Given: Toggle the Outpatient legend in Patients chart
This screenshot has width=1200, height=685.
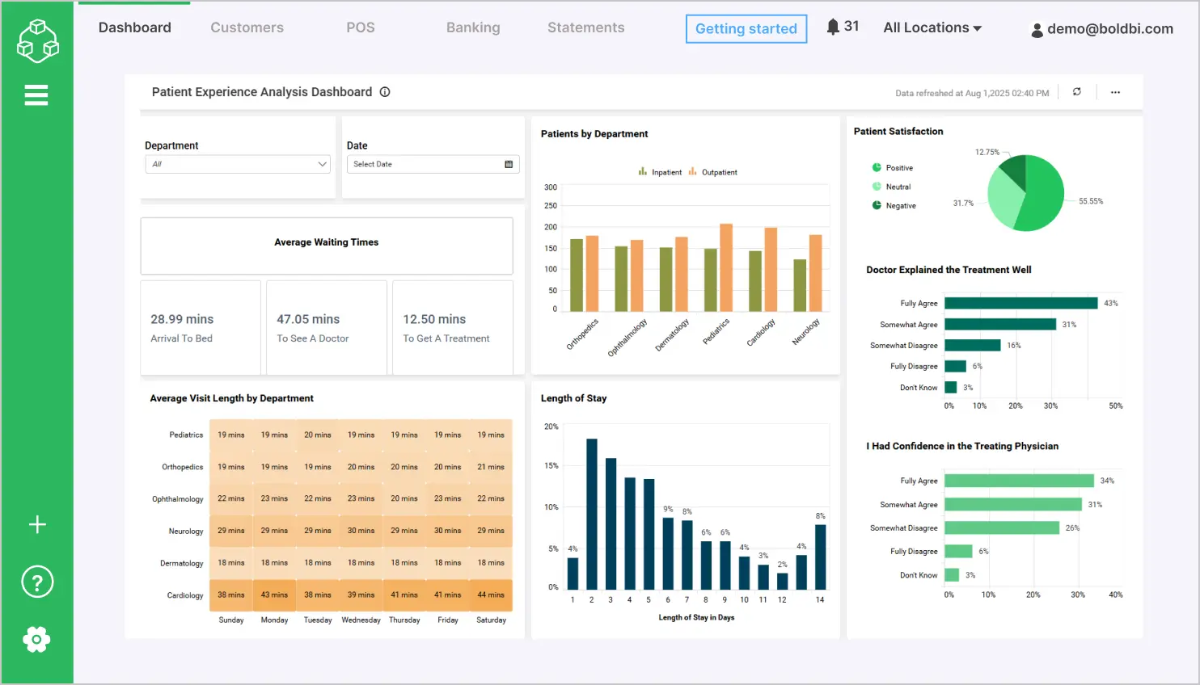Looking at the screenshot, I should pos(718,171).
